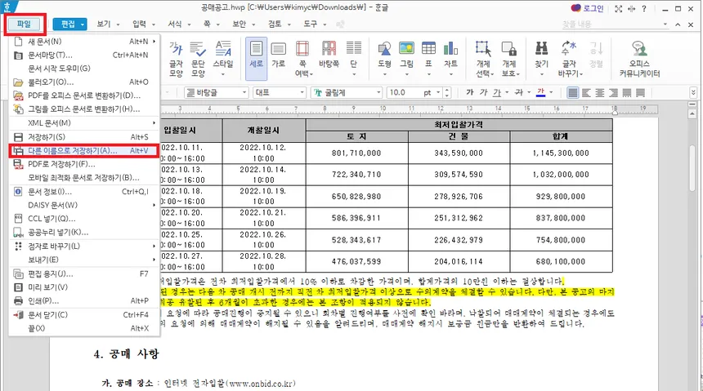Insert a 그림 picture

(x=406, y=59)
